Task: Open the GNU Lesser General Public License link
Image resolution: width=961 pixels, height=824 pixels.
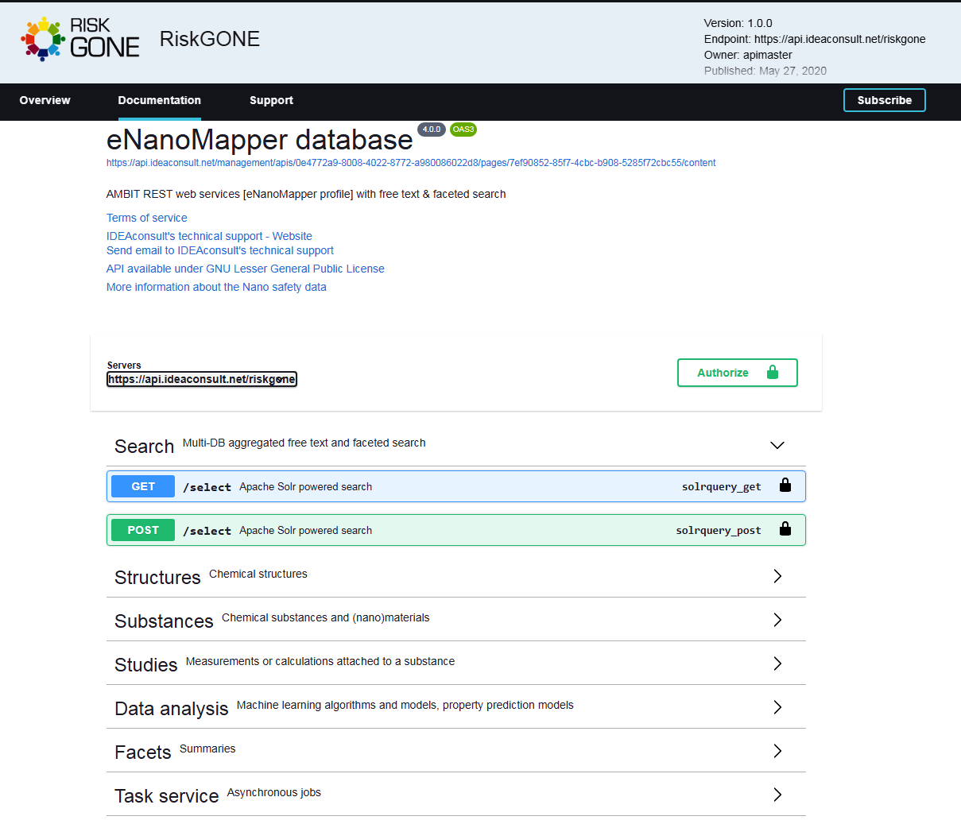Action: coord(245,269)
